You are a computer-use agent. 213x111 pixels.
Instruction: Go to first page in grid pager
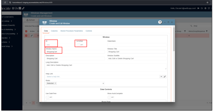click(x=27, y=103)
